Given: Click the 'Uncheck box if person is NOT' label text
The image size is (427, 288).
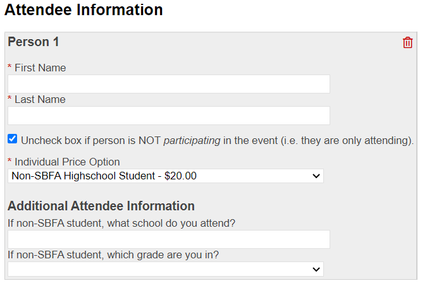Looking at the screenshot, I should (x=90, y=140).
